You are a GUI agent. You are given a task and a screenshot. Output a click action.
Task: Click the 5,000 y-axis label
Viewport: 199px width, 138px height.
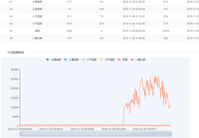pos(15,117)
